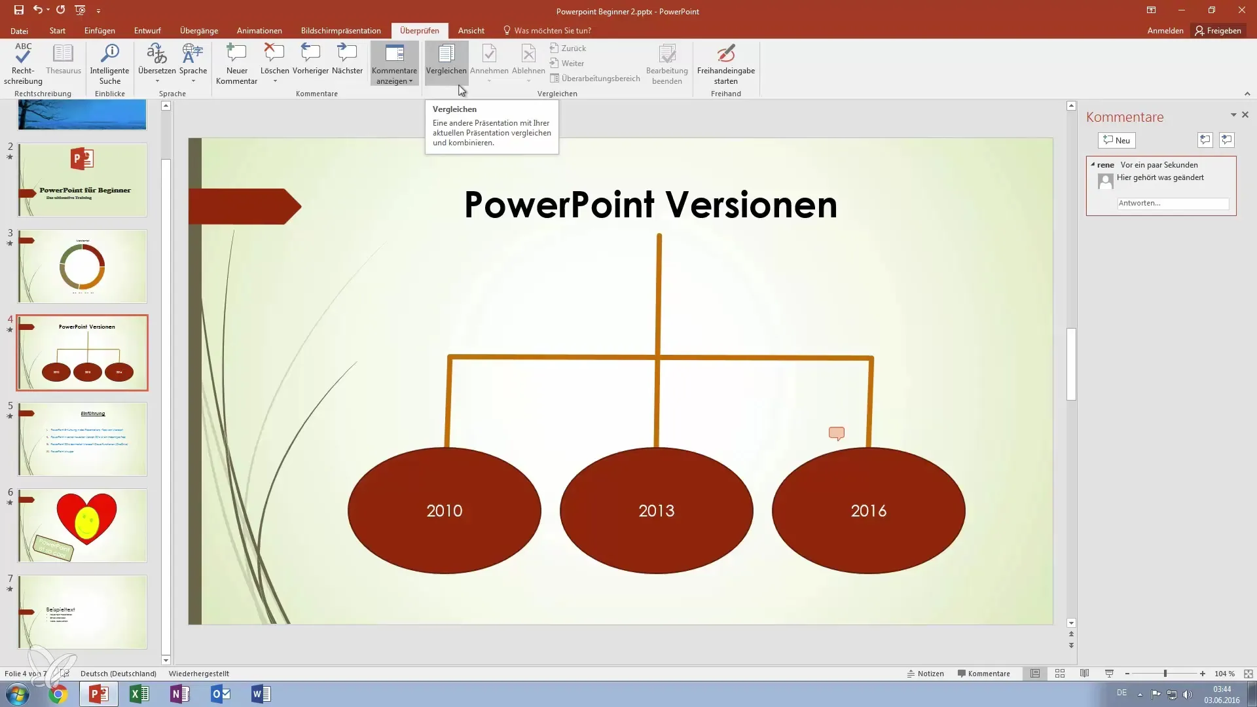Select slide 3 thumbnail with donut chart
1257x707 pixels.
82,266
